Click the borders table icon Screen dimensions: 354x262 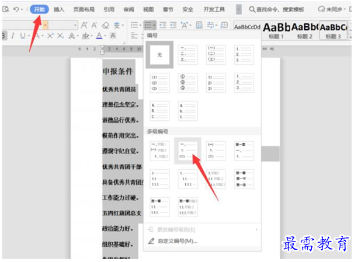tap(224, 25)
